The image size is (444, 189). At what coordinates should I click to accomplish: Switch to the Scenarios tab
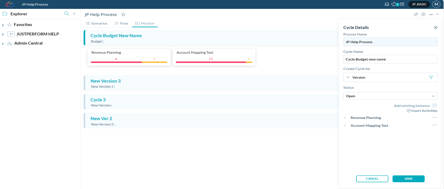(97, 23)
